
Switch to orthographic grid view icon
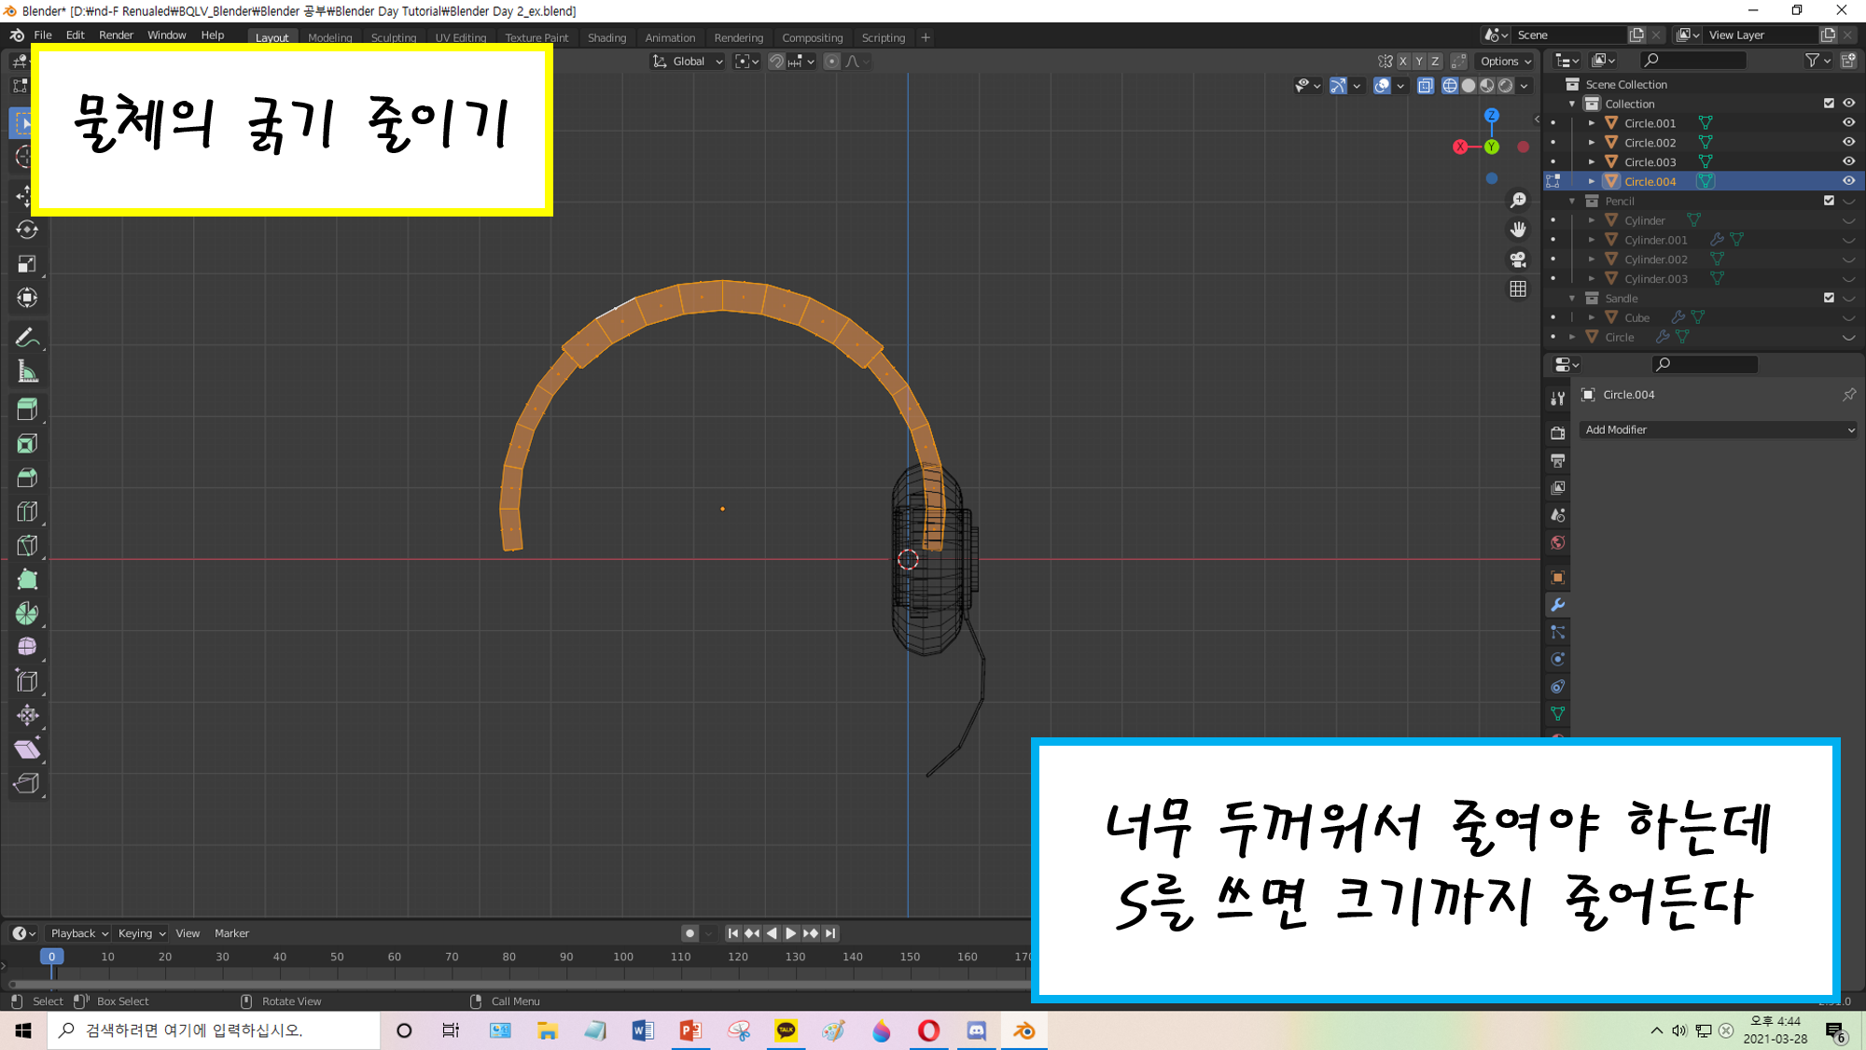(x=1518, y=289)
